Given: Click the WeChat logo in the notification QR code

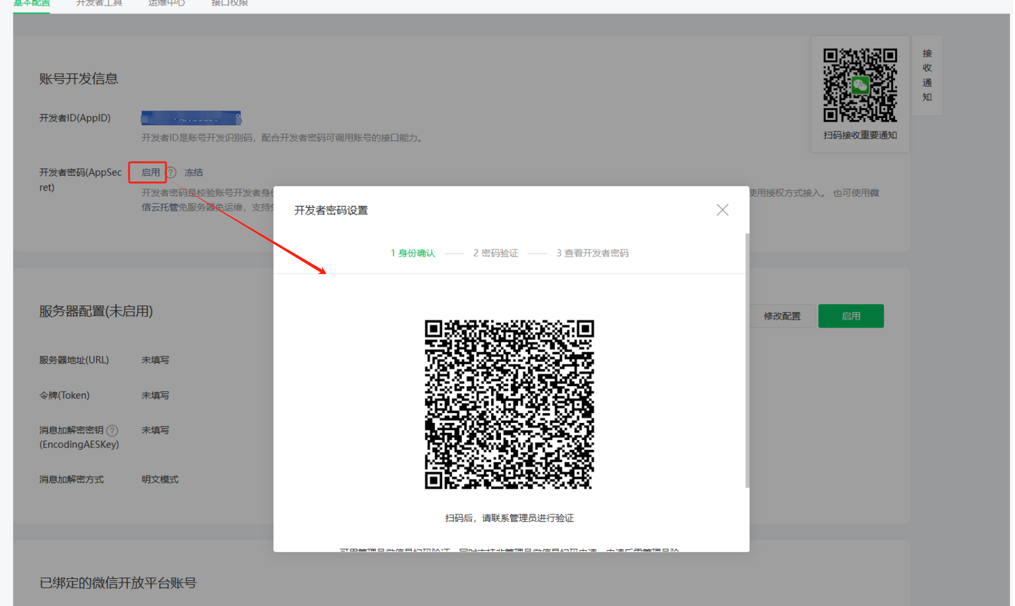Looking at the screenshot, I should tap(859, 85).
